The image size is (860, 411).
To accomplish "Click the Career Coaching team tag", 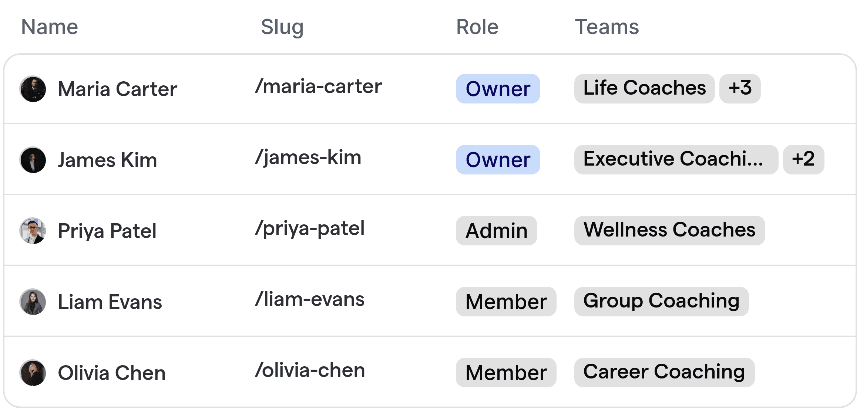I will click(x=664, y=372).
